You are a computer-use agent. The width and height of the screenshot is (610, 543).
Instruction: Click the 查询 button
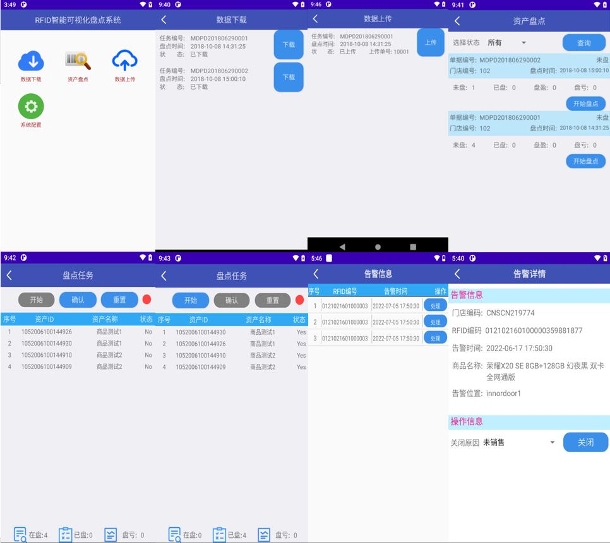click(583, 43)
